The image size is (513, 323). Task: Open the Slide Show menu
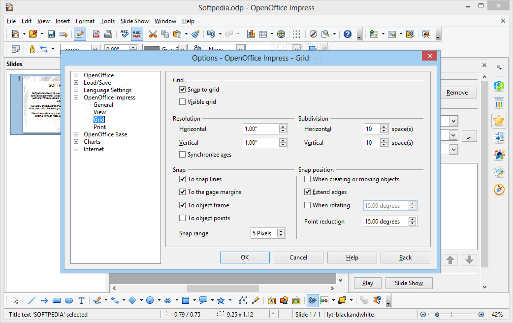click(134, 21)
